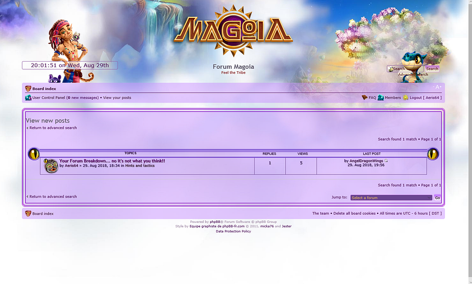The width and height of the screenshot is (472, 284).
Task: Click the Magoia logo banner
Action: tap(233, 31)
